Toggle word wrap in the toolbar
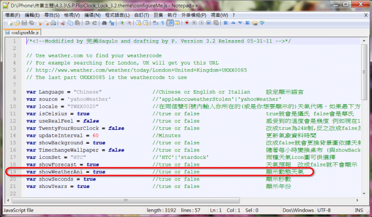372x217 pixels. pos(155,23)
